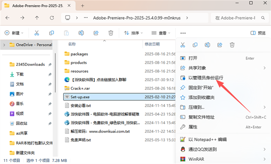Close the Adobe-Premiere-Pro tab
Image resolution: width=271 pixels, height=164 pixels.
[69, 6]
